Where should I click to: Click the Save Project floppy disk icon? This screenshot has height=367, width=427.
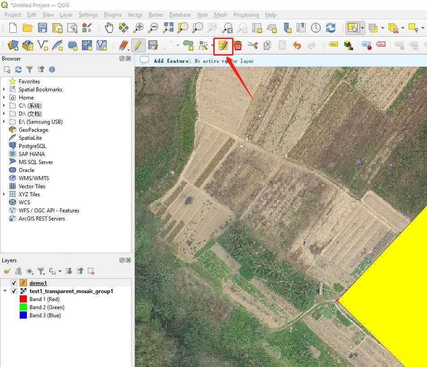pos(43,28)
